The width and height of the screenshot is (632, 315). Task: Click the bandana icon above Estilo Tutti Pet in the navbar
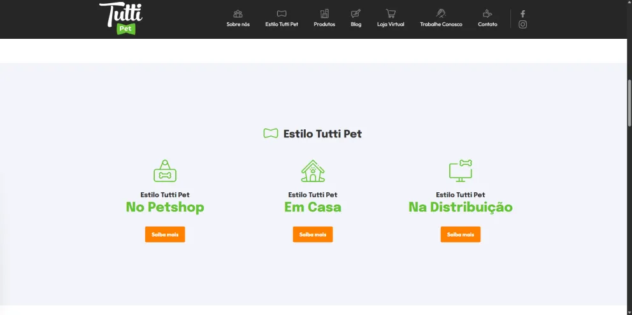[x=282, y=14]
